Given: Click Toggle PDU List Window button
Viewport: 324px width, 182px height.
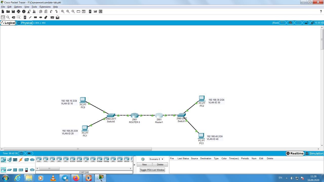Looking at the screenshot, I should pyautogui.click(x=152, y=170).
